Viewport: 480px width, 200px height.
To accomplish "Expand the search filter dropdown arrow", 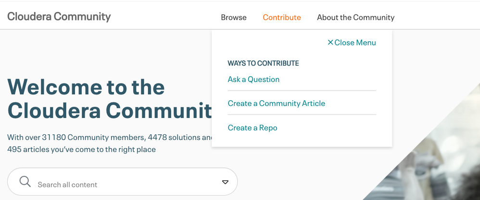I will pos(225,182).
